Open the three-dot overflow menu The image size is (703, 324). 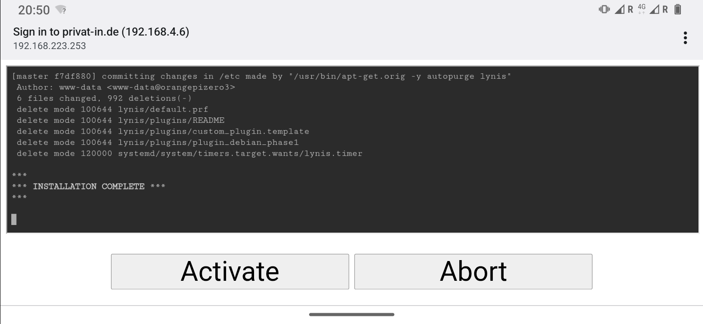[x=685, y=38]
